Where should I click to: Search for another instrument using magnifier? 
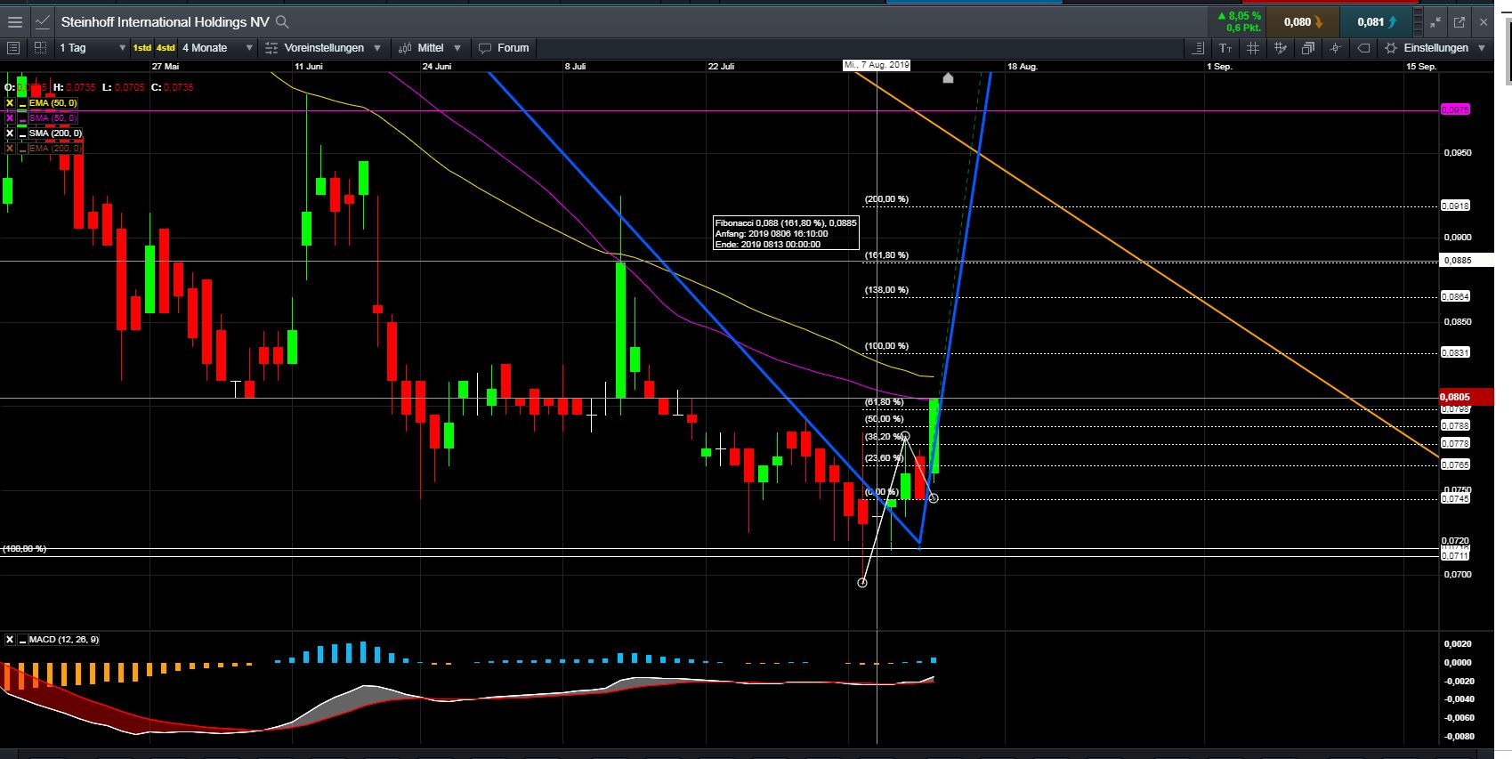pyautogui.click(x=282, y=21)
